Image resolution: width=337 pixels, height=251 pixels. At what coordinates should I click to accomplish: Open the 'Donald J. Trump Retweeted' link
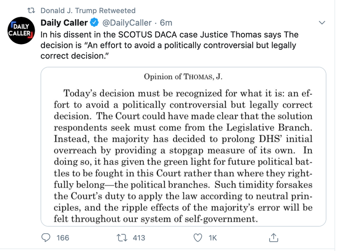click(88, 11)
